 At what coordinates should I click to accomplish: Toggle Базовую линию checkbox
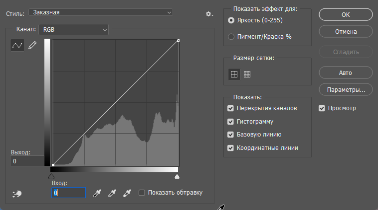pyautogui.click(x=230, y=135)
